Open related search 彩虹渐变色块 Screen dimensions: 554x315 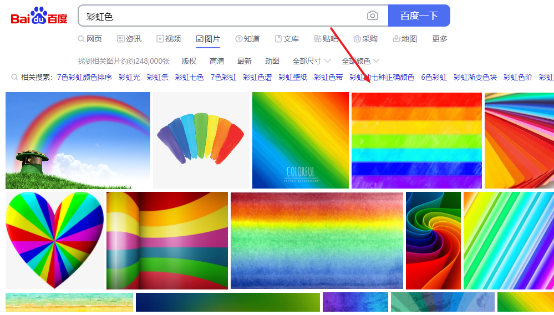475,77
